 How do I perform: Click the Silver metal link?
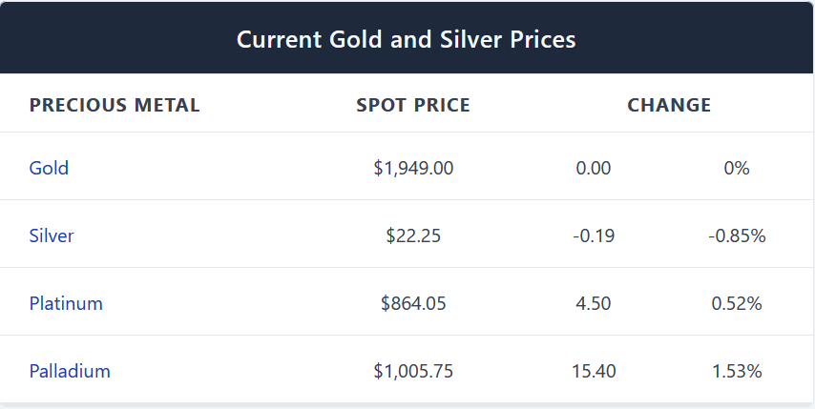52,235
